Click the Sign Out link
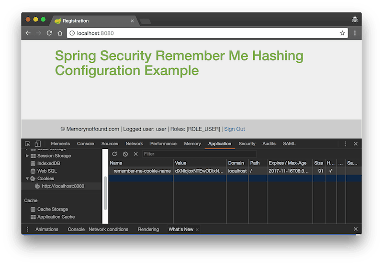Screen dimensions: 383x265 click(235, 129)
